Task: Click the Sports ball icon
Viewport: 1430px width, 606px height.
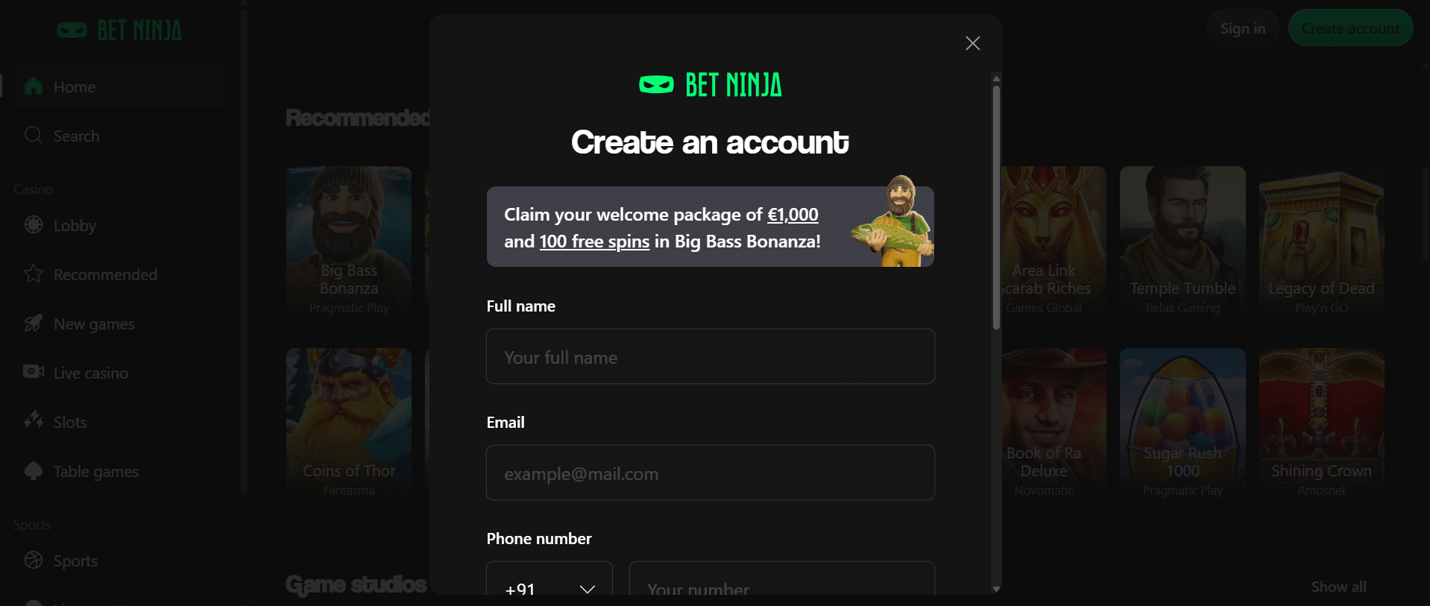Action: [34, 560]
